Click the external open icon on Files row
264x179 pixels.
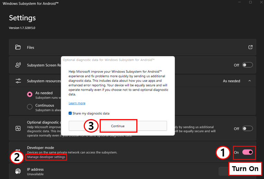(x=251, y=47)
